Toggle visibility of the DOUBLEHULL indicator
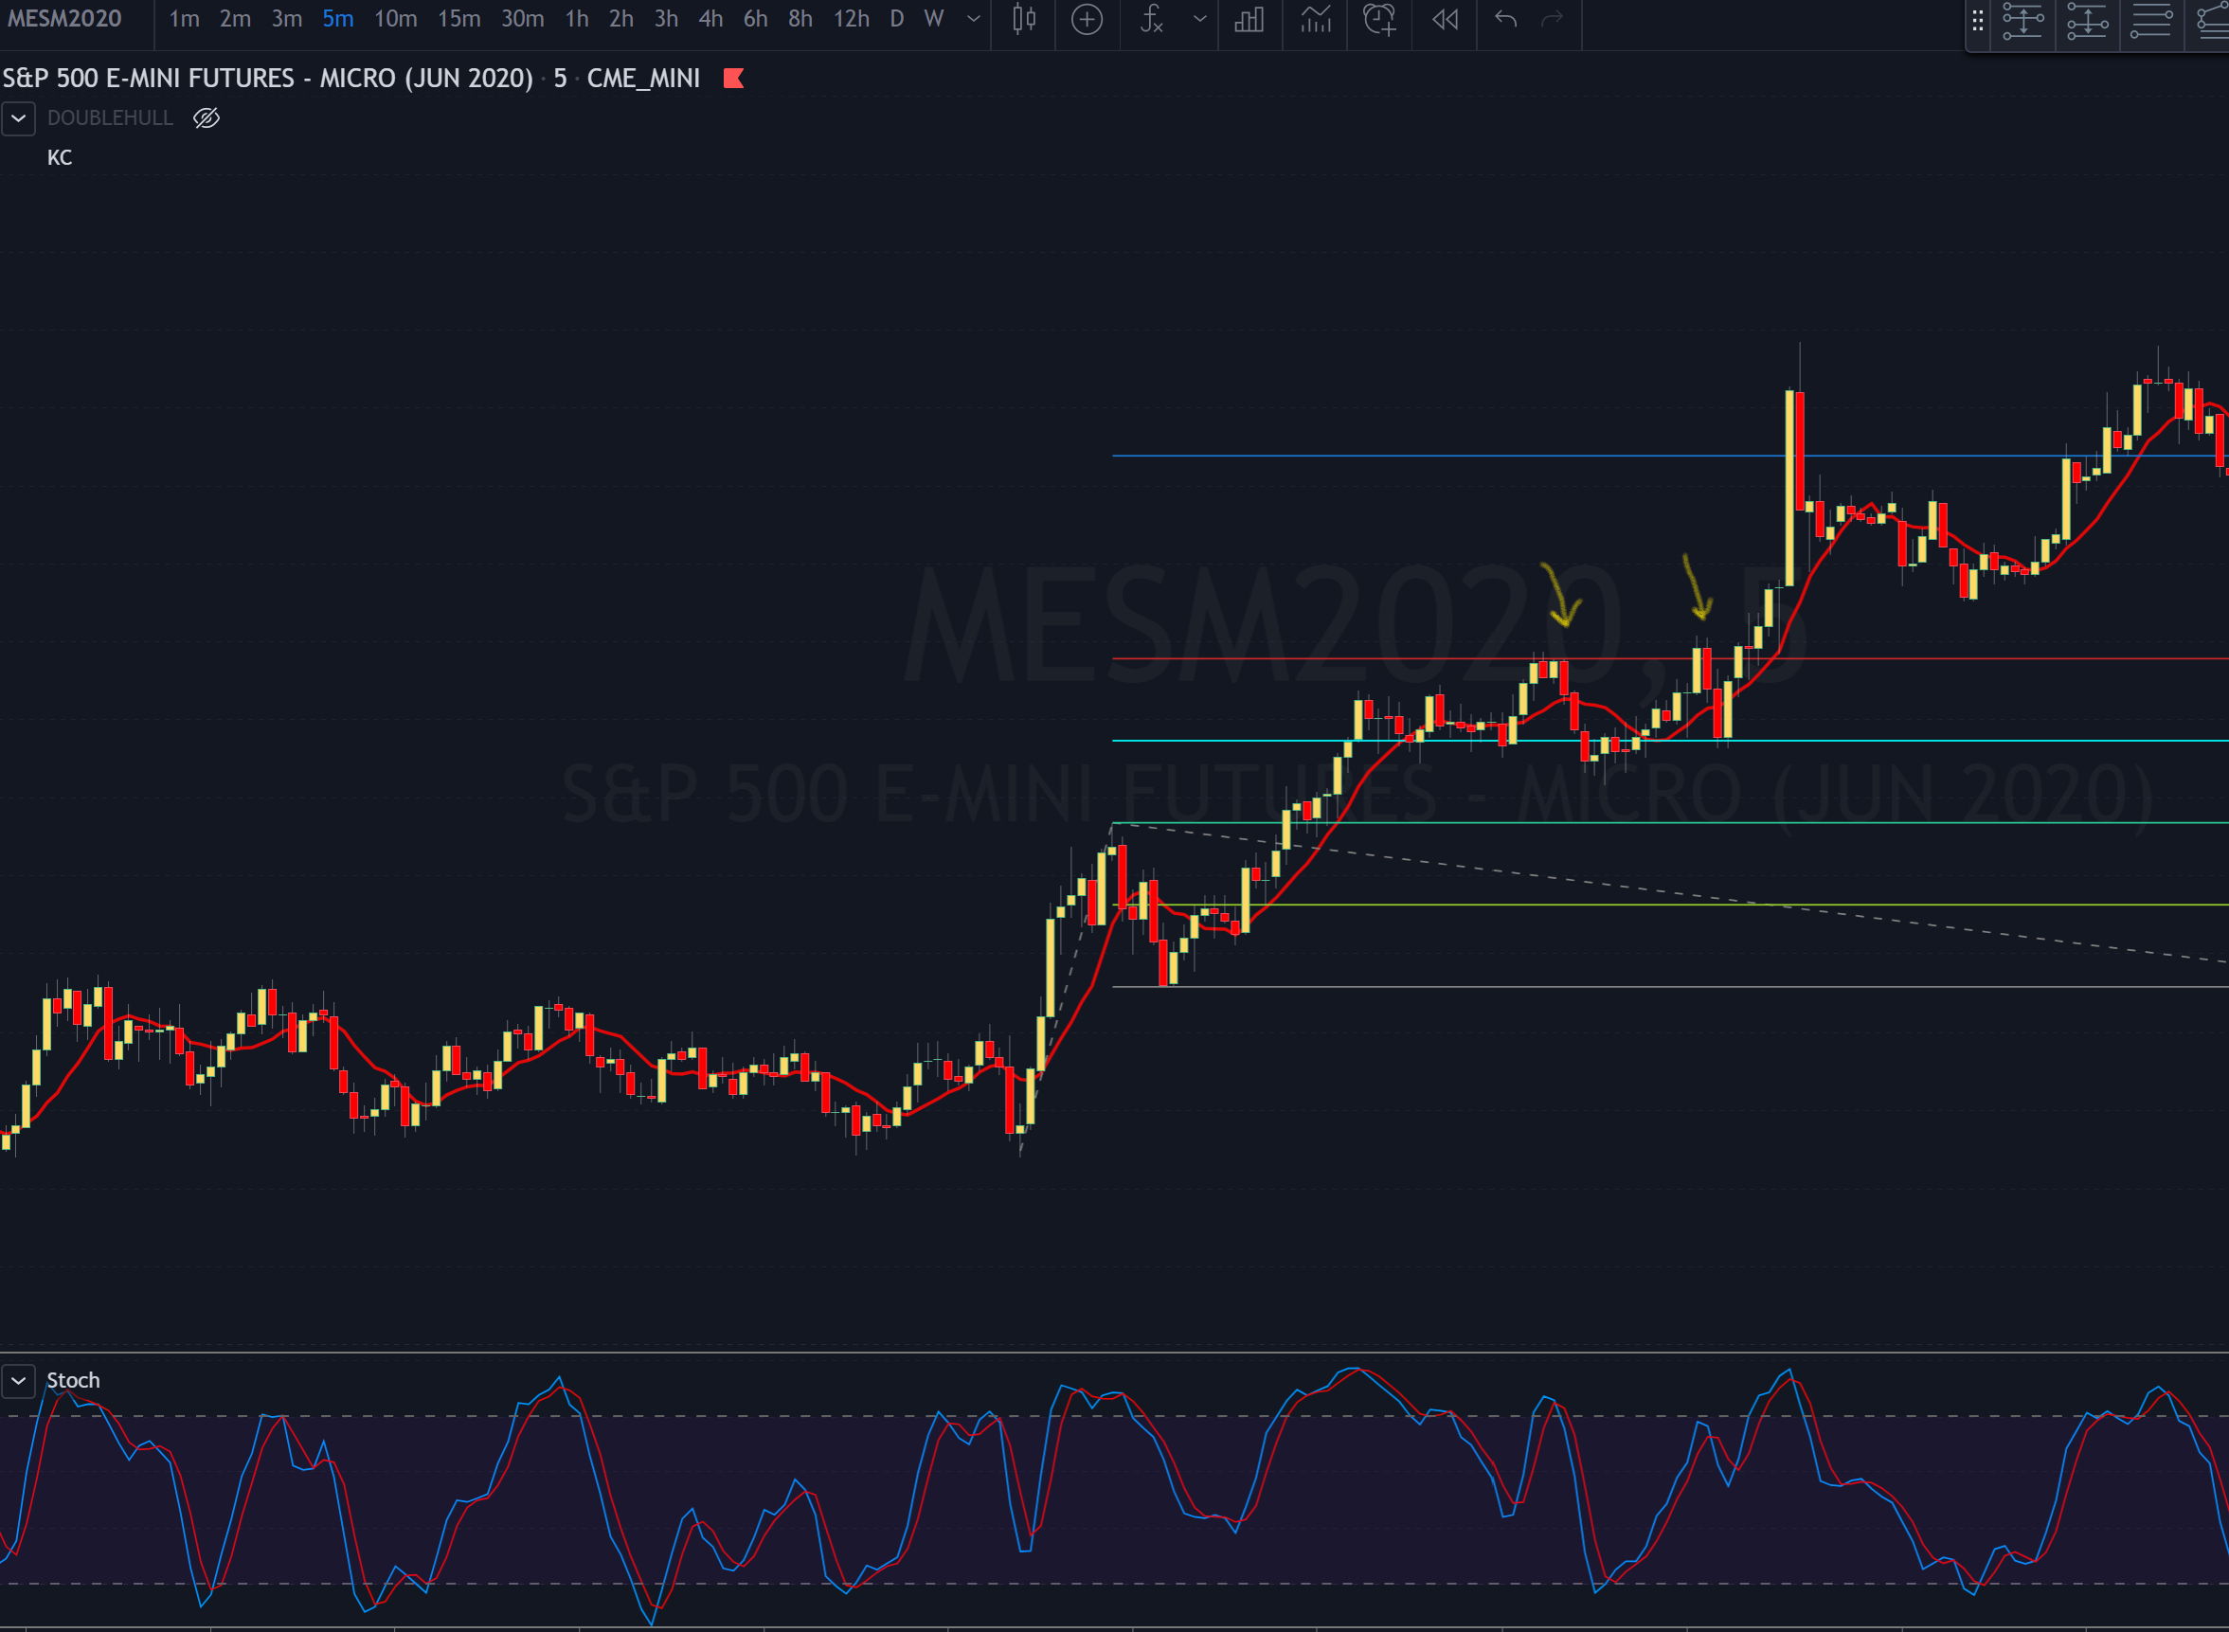Image resolution: width=2229 pixels, height=1632 pixels. point(207,118)
